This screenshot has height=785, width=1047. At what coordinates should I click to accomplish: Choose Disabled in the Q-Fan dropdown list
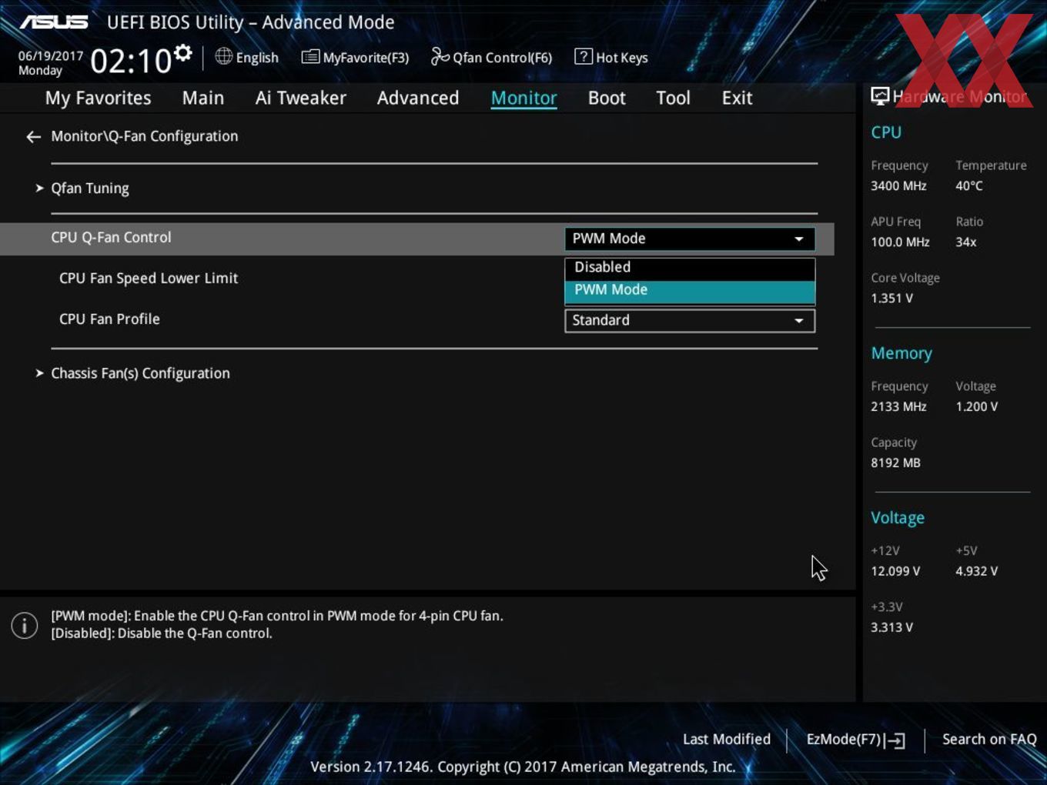[690, 268]
